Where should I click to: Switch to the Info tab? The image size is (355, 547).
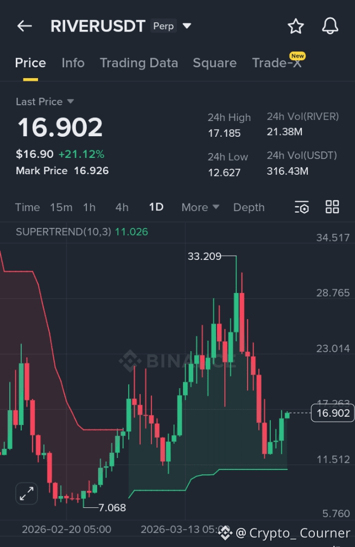(x=73, y=63)
